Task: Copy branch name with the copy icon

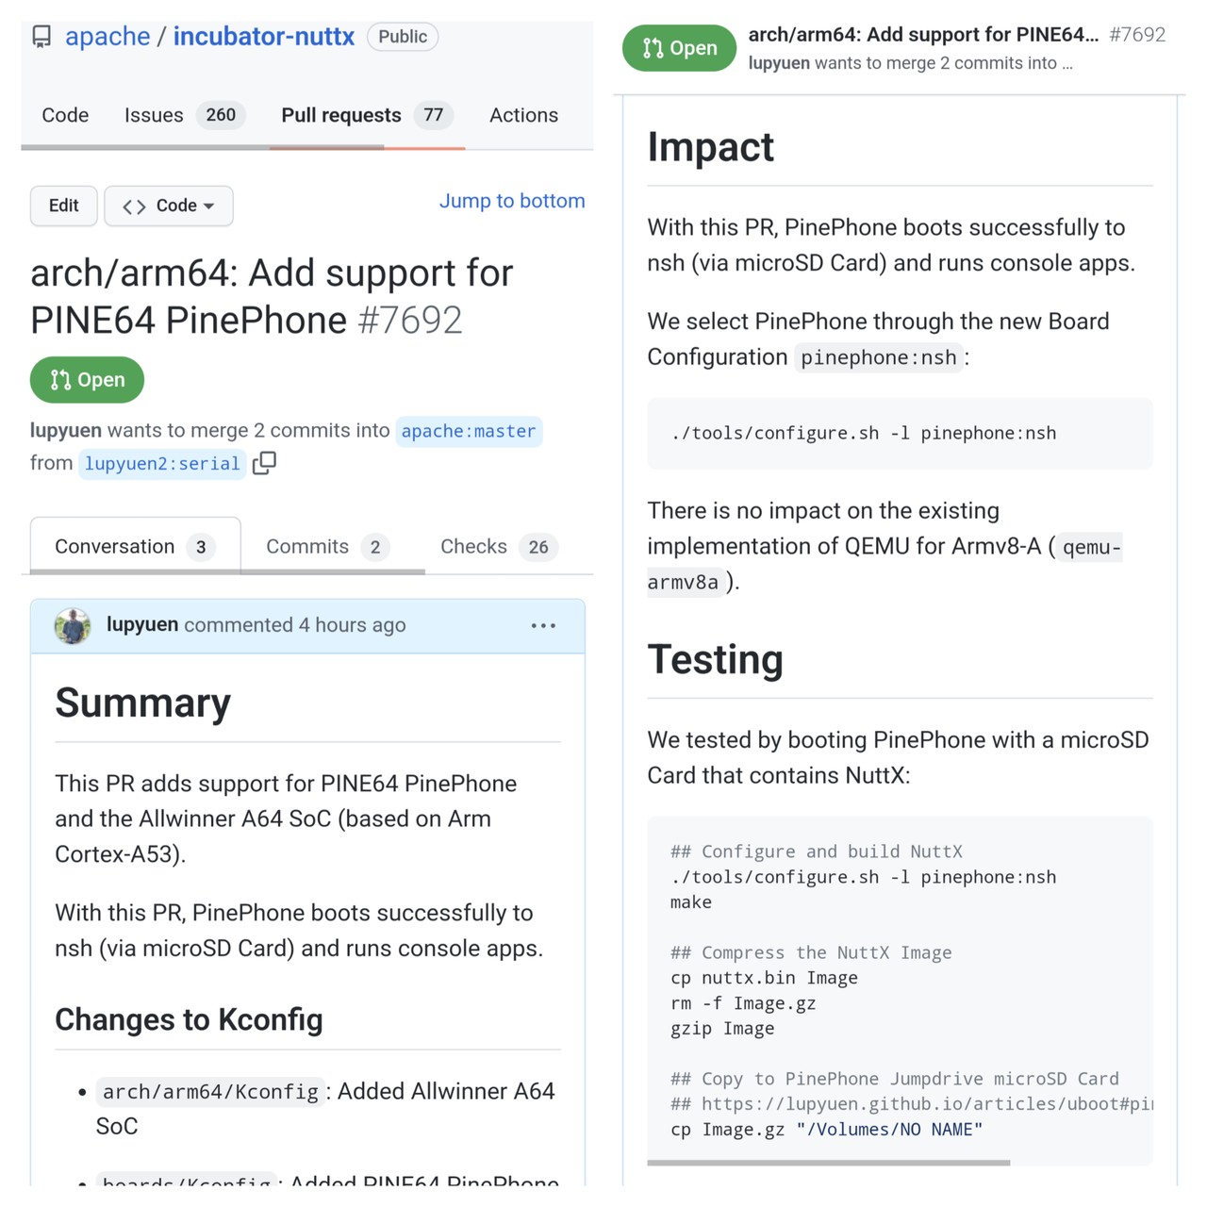Action: 264,463
